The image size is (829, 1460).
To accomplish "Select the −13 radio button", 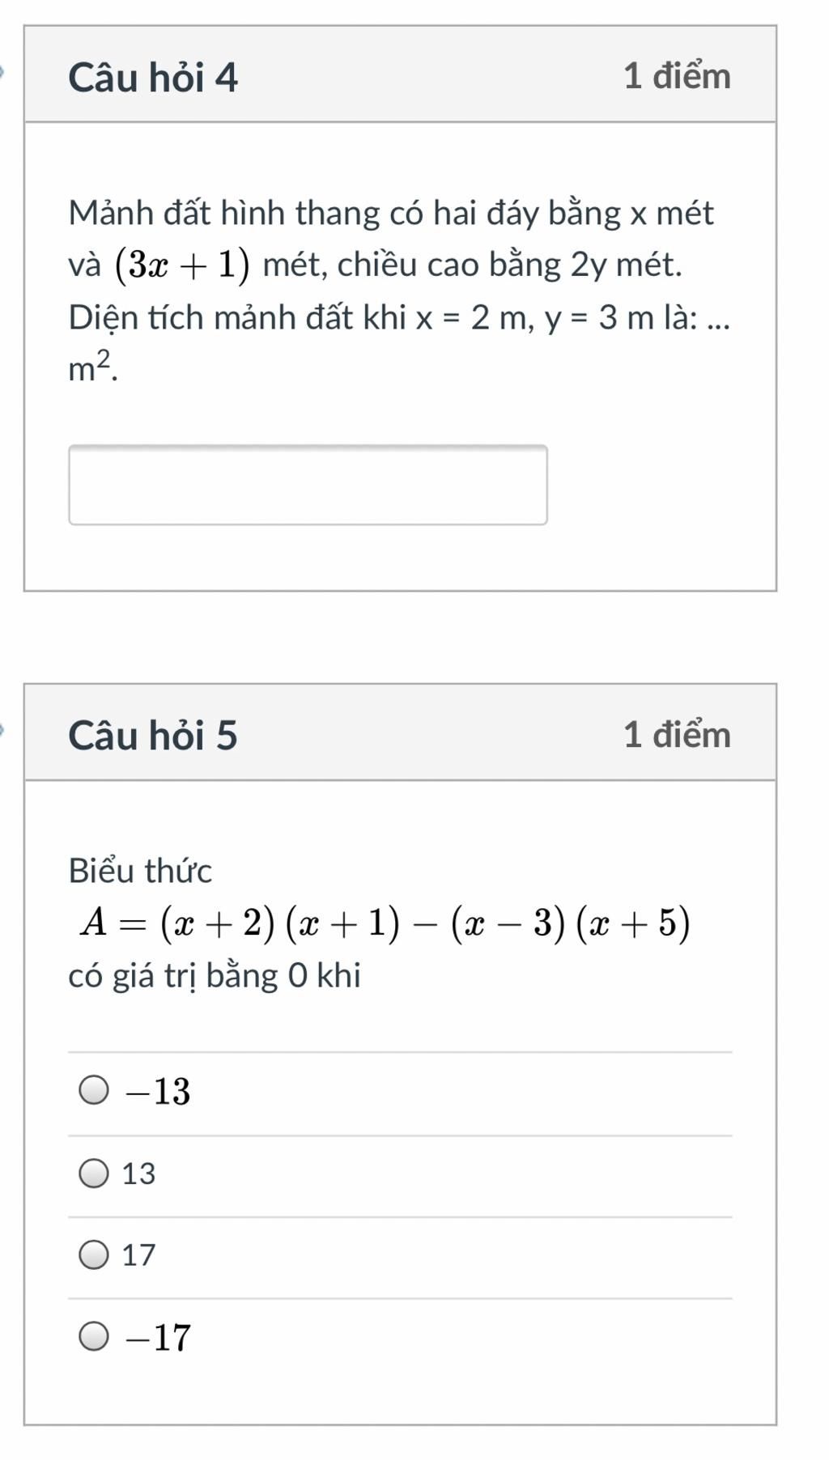I will (94, 1090).
